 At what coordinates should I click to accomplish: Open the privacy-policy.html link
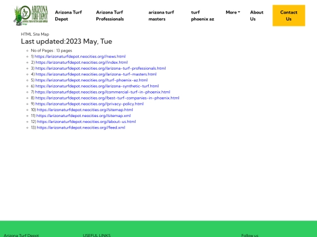[89, 104]
